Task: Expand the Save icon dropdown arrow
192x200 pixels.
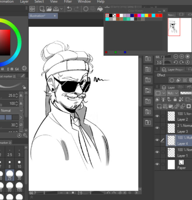Action: [x=61, y=9]
